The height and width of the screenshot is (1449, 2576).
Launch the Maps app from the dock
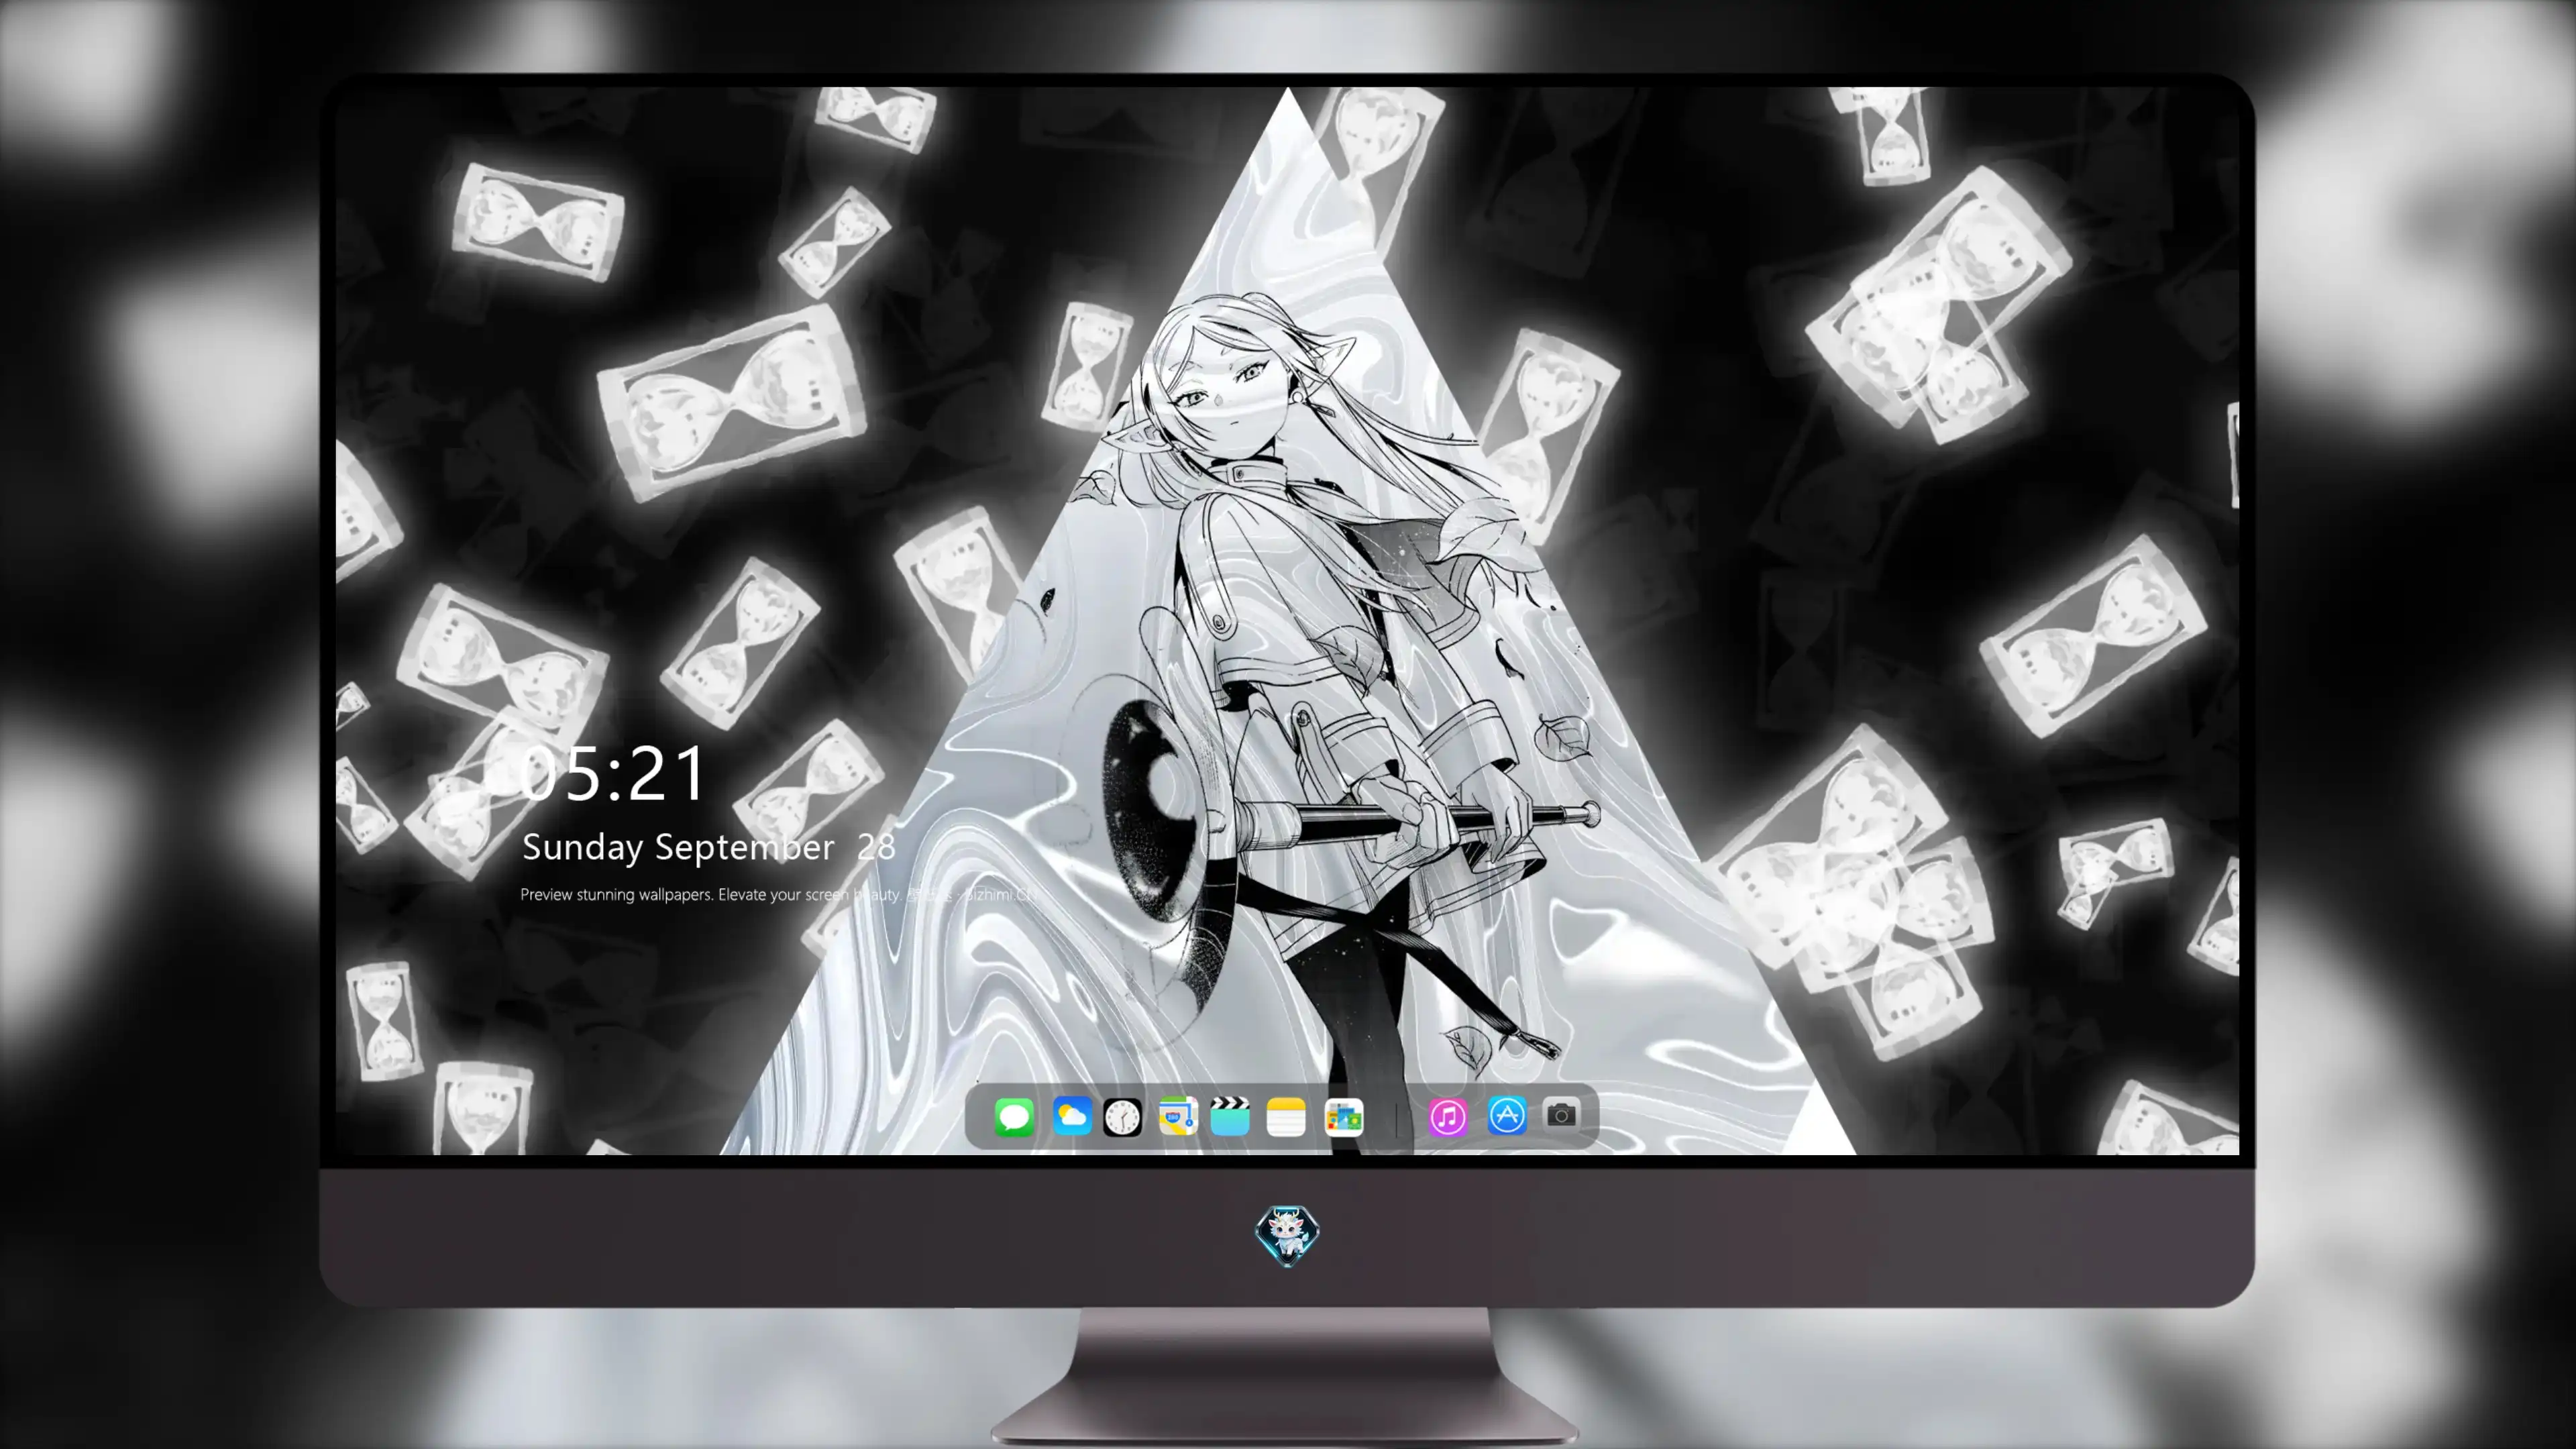coord(1178,1116)
